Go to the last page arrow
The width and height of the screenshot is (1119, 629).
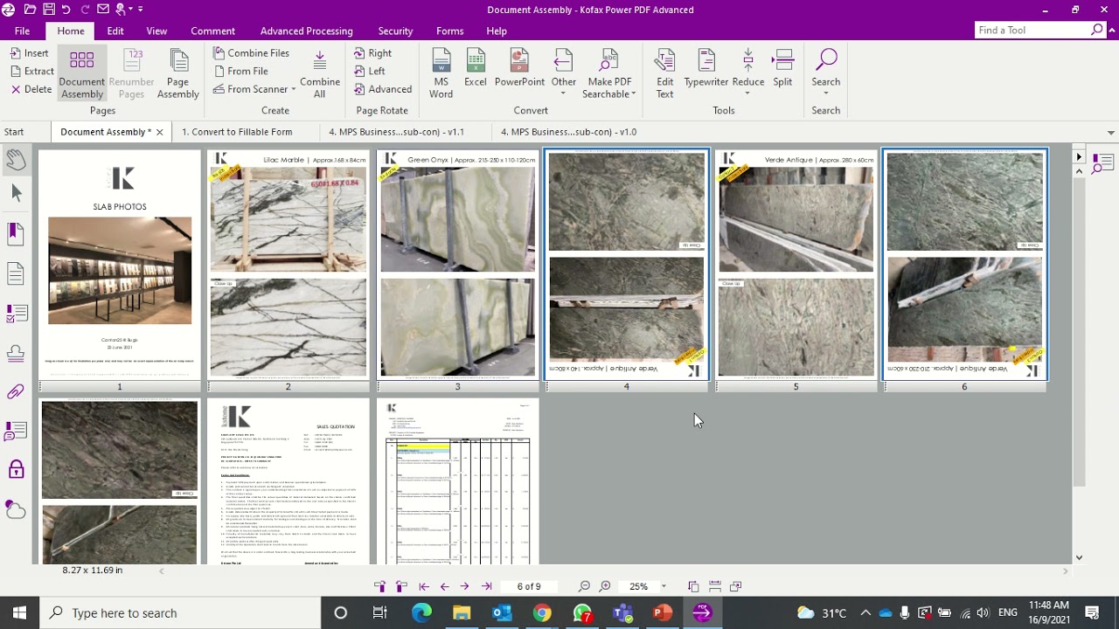pyautogui.click(x=487, y=586)
